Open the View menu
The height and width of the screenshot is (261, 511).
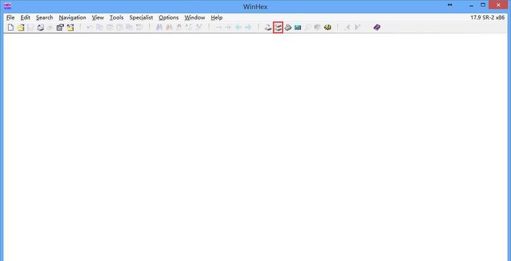tap(97, 18)
